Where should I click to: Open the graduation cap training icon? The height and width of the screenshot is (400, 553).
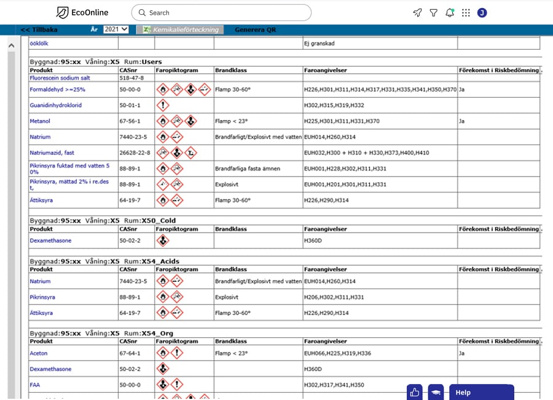click(436, 392)
